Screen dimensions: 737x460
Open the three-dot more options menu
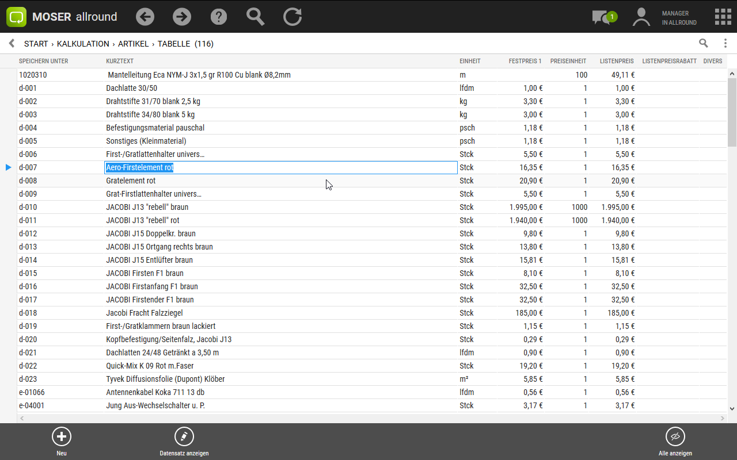(725, 43)
